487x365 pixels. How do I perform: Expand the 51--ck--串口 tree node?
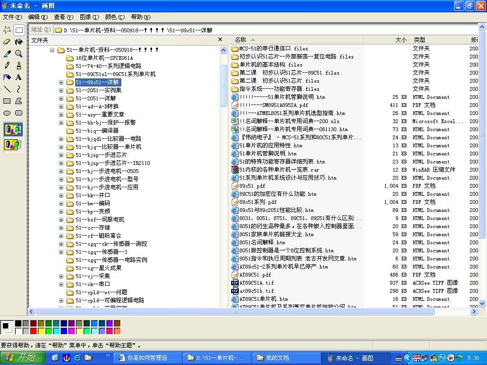61,284
